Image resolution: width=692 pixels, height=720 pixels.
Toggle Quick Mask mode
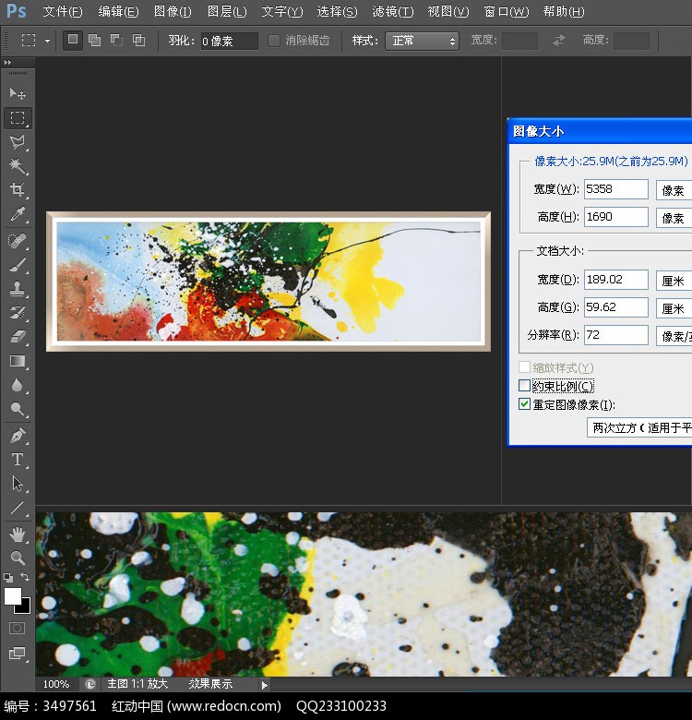[x=17, y=629]
